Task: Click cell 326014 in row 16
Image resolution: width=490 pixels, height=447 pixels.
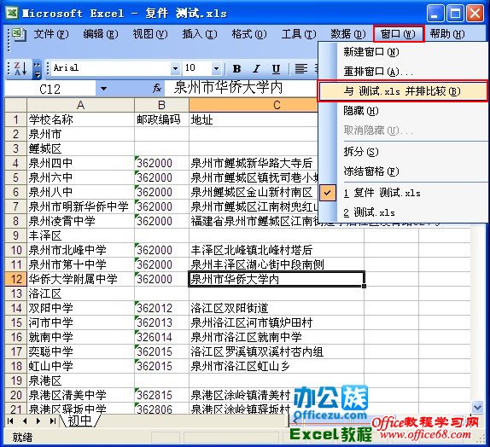Action: [x=161, y=337]
